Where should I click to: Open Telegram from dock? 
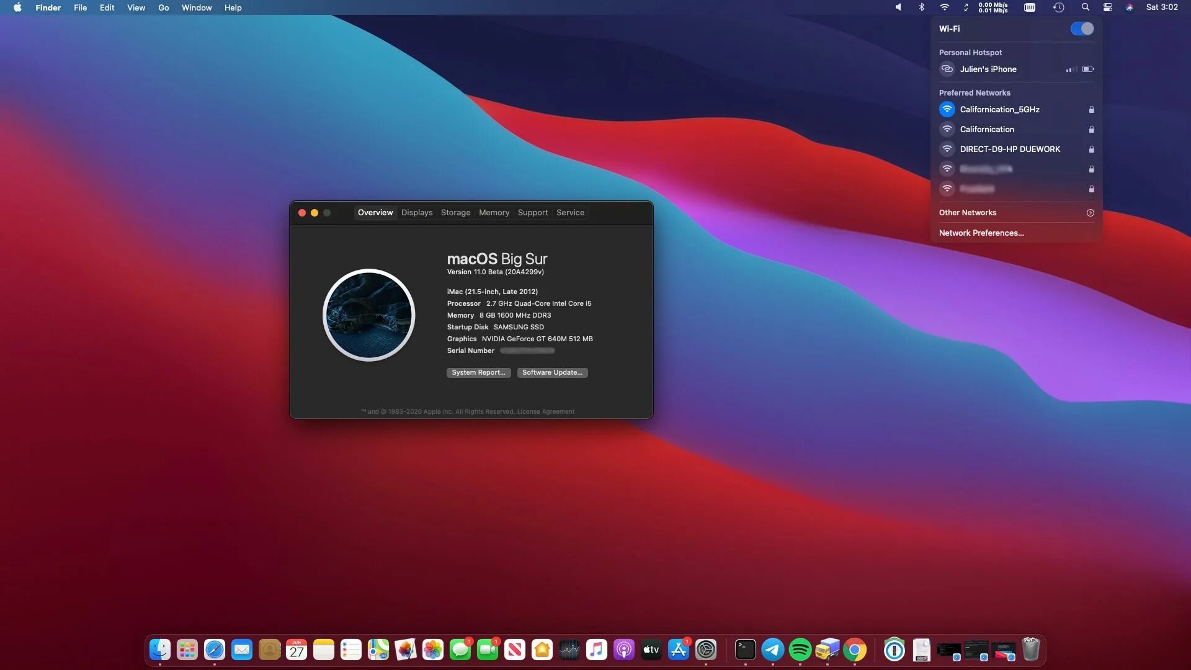click(x=772, y=650)
